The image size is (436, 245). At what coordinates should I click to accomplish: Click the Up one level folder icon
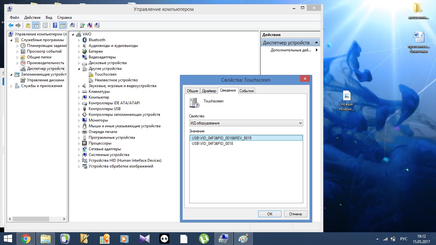coord(28,25)
